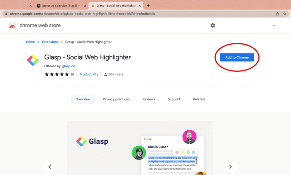Open the Reviews tab
Viewport: 291px width, 175px height.
coord(149,99)
